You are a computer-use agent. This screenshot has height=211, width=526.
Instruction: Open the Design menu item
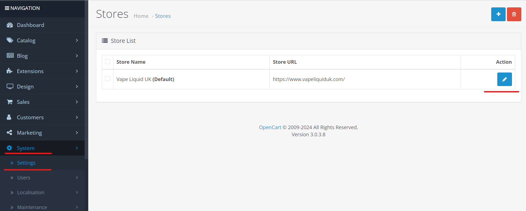(x=42, y=87)
